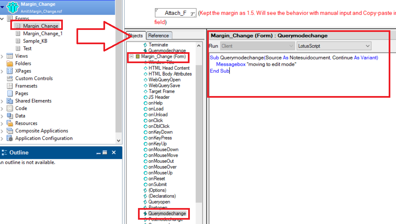Viewport: 396px width, 224px height.
Task: Click the Pages icon
Action: [10, 93]
